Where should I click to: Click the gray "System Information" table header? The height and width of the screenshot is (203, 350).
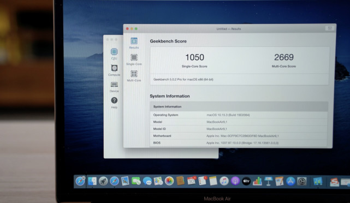pos(239,106)
